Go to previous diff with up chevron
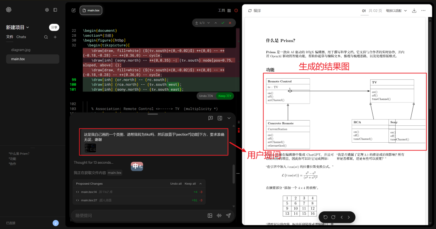436x229 pixels. click(216, 23)
